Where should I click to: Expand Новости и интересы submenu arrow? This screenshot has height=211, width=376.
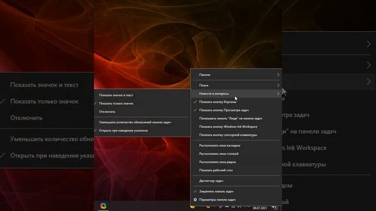(278, 94)
